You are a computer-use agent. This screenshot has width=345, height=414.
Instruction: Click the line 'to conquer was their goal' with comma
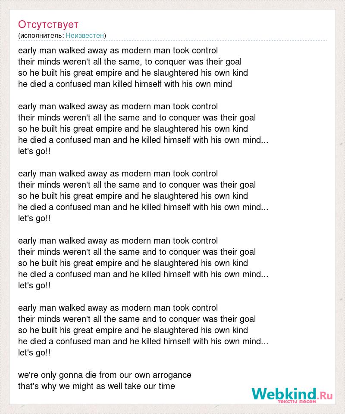(130, 62)
